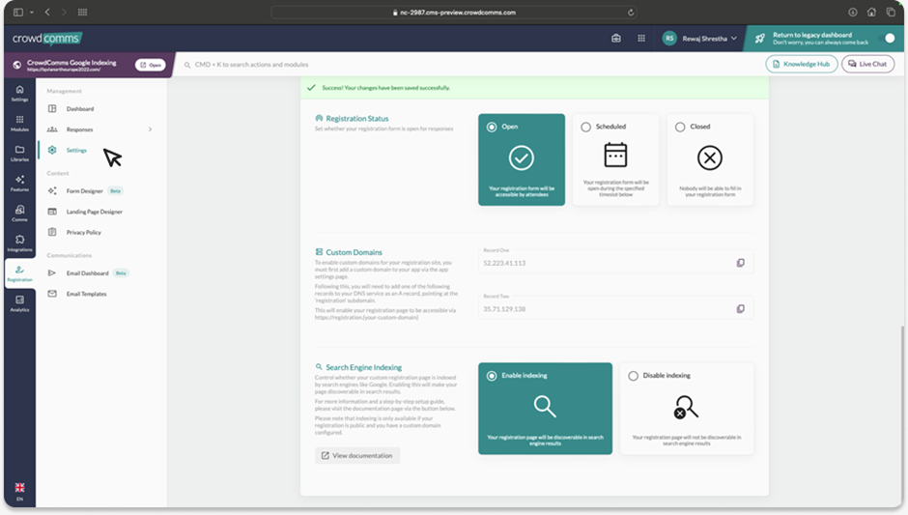Expand the Responses submenu chevron
Screen dimensions: 908x515
click(x=150, y=129)
